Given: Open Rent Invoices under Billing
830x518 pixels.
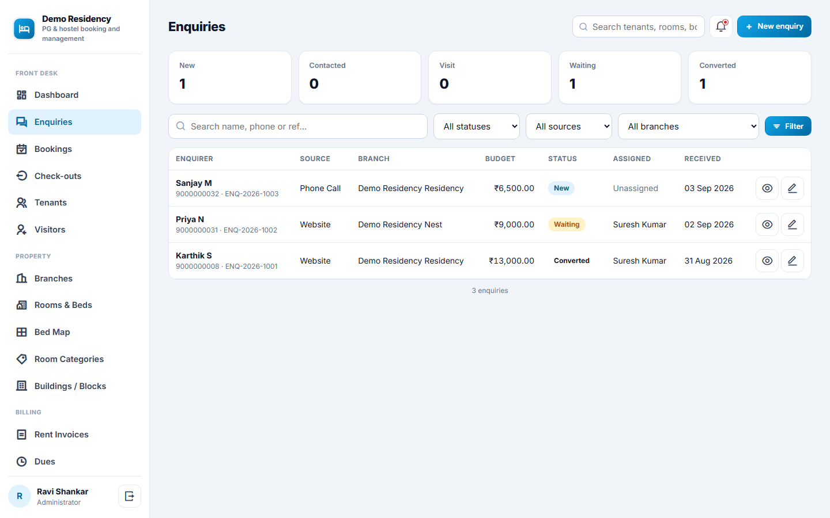Looking at the screenshot, I should click(x=74, y=435).
